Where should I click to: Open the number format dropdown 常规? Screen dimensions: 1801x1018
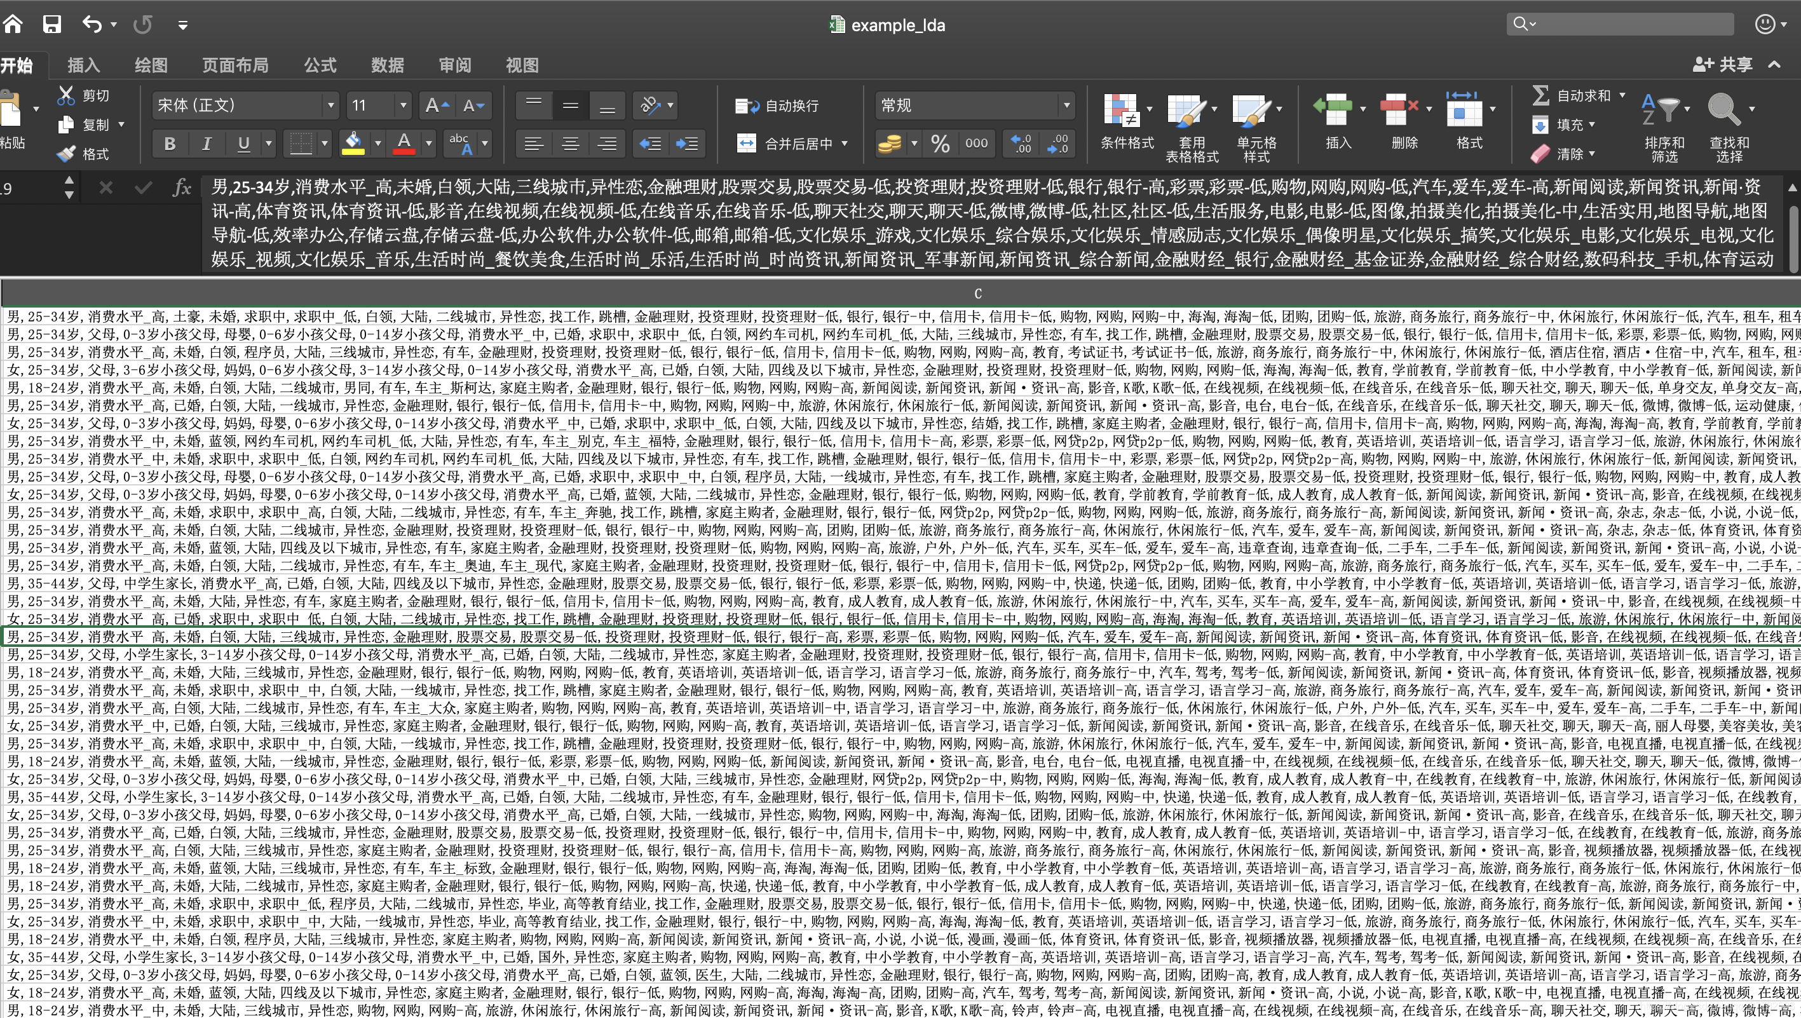(1066, 105)
